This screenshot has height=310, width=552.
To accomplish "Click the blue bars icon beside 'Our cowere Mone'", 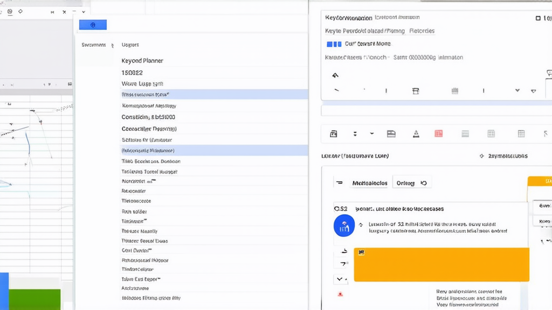I will (x=334, y=44).
